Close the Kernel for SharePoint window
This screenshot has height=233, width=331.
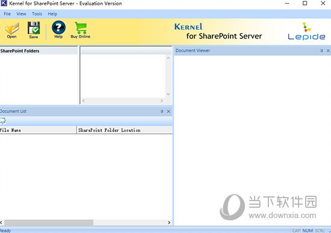click(323, 4)
